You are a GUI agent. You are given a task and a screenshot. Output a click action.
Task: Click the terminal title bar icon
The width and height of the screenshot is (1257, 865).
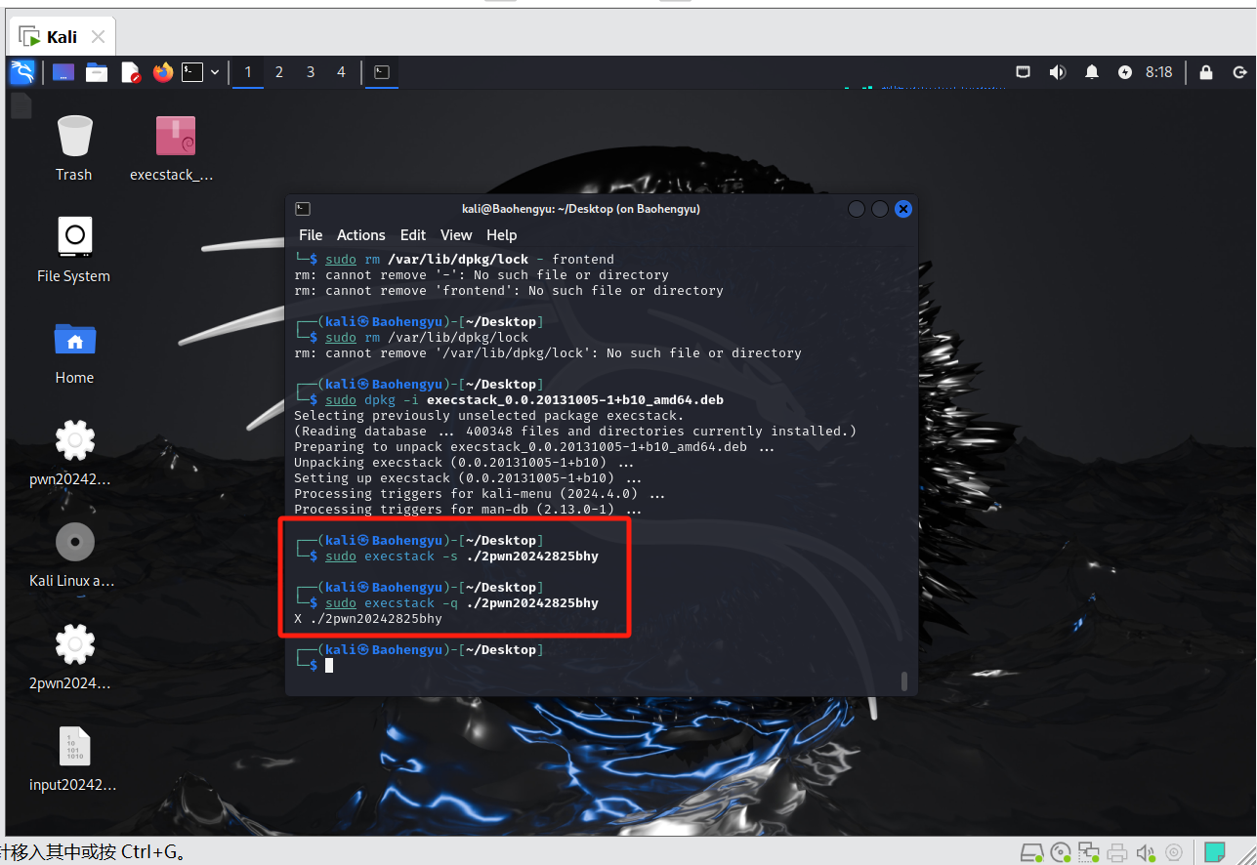pyautogui.click(x=303, y=209)
